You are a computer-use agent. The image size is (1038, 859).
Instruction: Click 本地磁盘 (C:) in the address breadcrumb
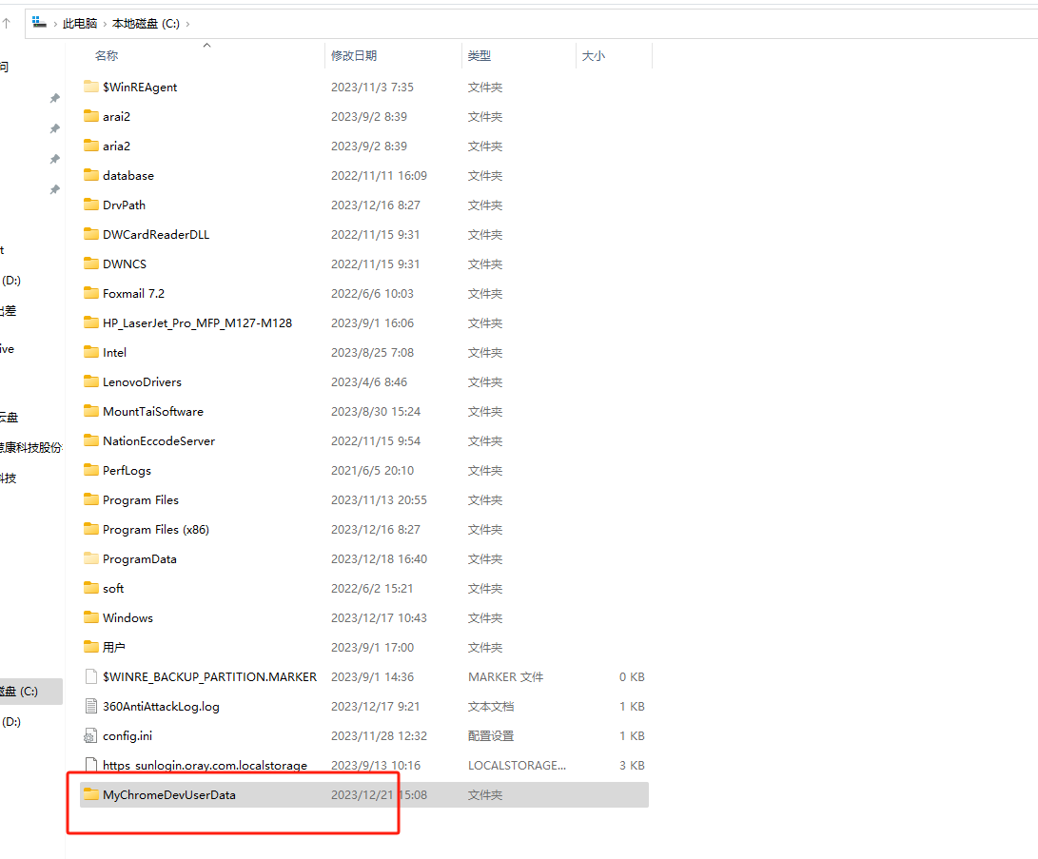146,23
